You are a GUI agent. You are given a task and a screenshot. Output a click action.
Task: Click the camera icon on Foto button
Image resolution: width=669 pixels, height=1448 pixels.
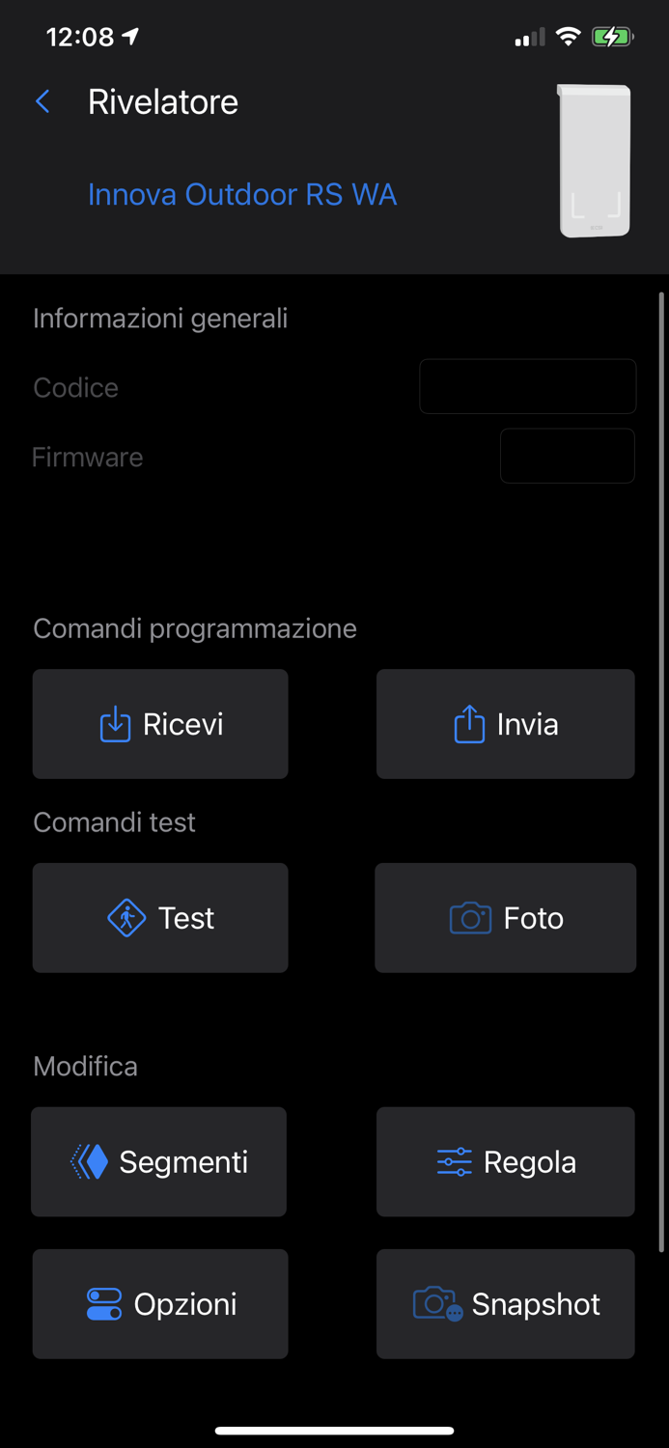tap(469, 917)
